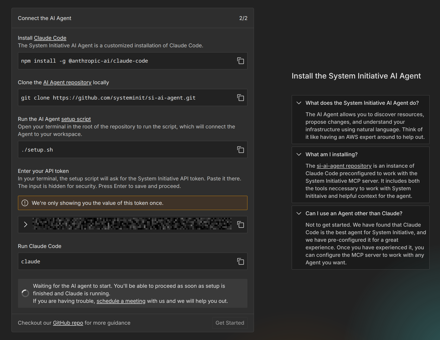Collapse "What does the AI Agent do?" section

pyautogui.click(x=299, y=103)
